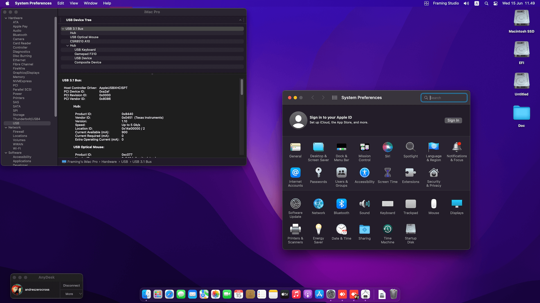Open Control Center in the menu bar
The height and width of the screenshot is (303, 540).
point(496,3)
